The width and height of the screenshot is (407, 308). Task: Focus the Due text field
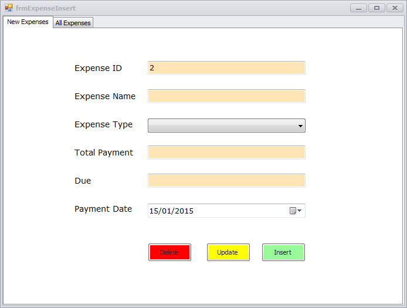226,181
